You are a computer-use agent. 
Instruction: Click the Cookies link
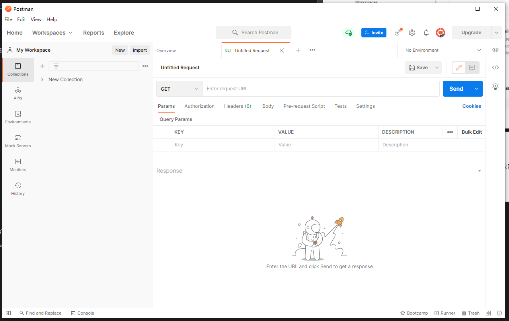(472, 106)
